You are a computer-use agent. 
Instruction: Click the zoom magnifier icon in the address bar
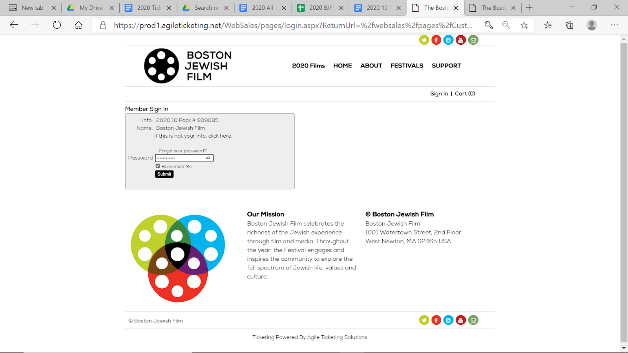click(x=506, y=25)
